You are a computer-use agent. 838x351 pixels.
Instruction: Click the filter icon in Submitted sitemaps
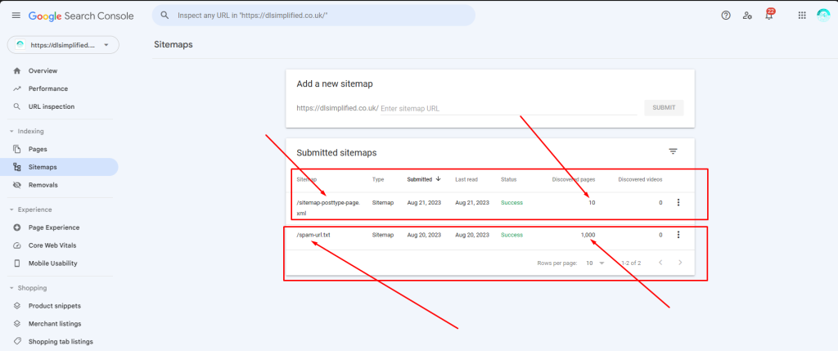point(673,151)
